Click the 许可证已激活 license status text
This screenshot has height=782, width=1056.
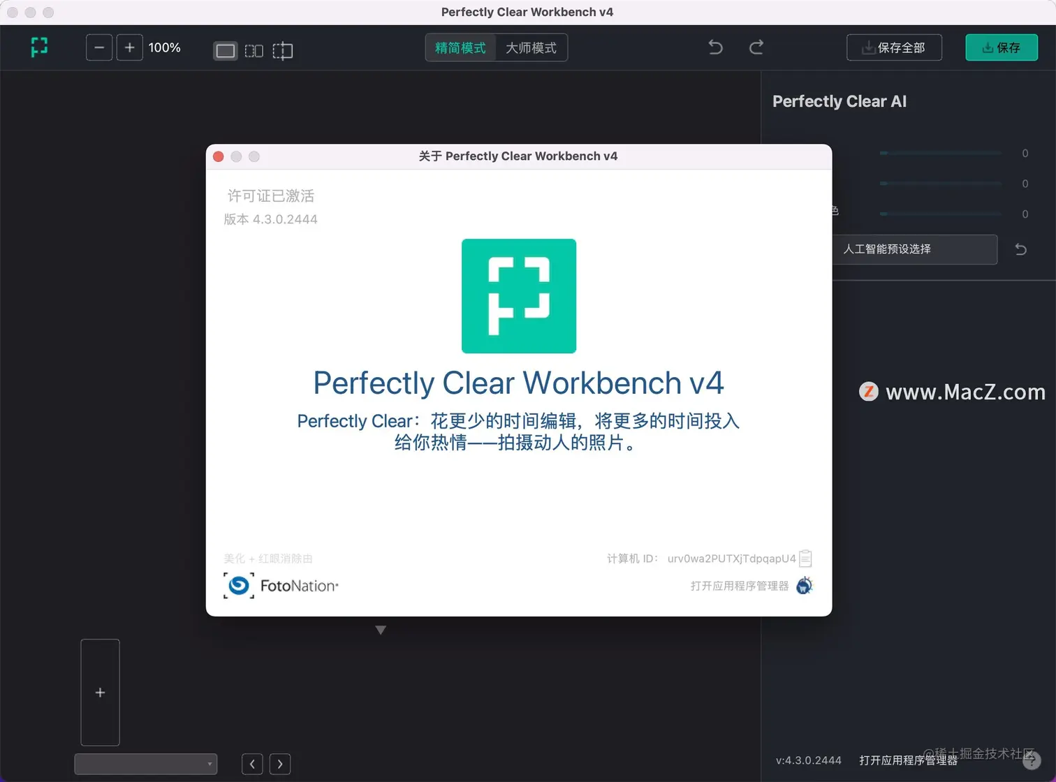[x=271, y=196]
